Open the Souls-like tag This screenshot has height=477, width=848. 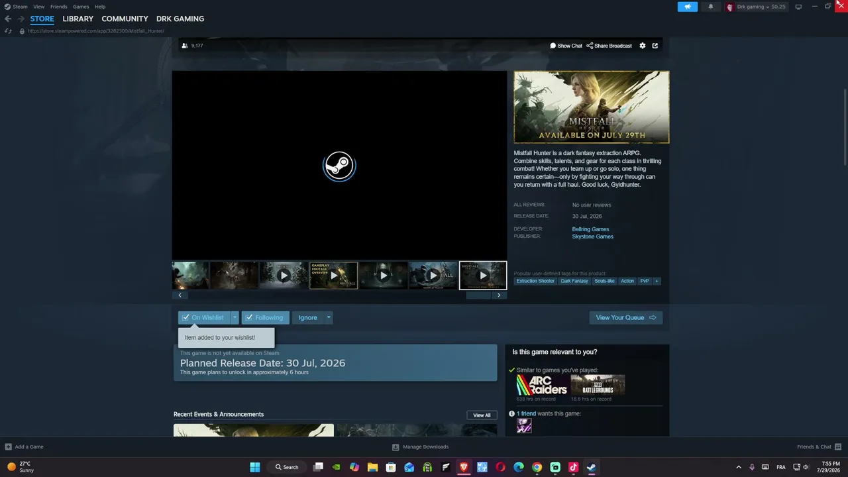(604, 281)
